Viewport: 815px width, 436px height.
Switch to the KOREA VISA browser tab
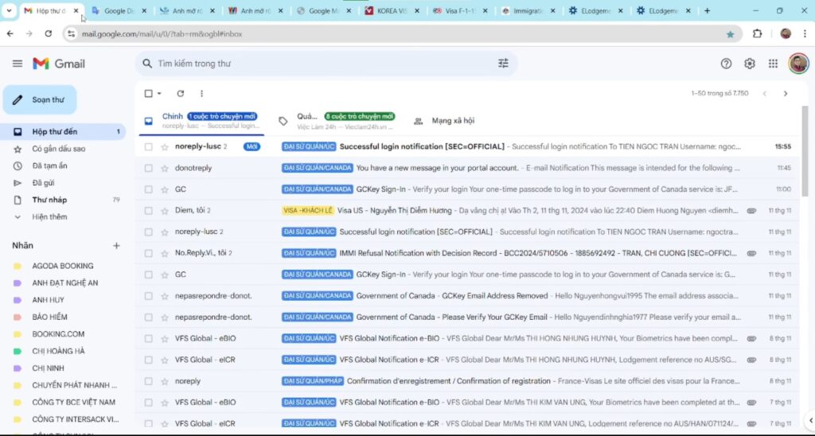tap(388, 11)
